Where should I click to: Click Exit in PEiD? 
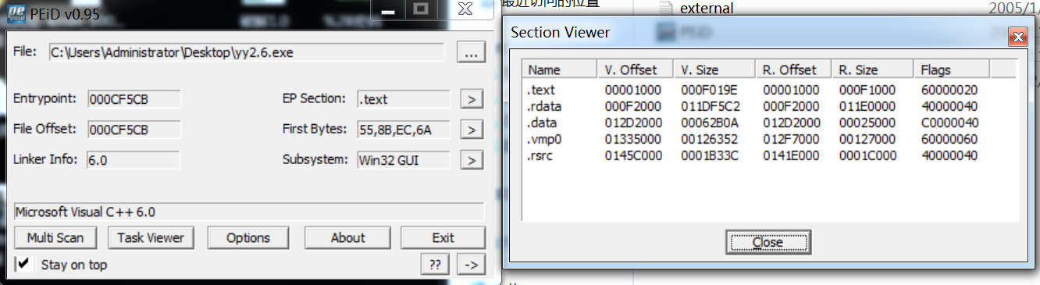443,237
